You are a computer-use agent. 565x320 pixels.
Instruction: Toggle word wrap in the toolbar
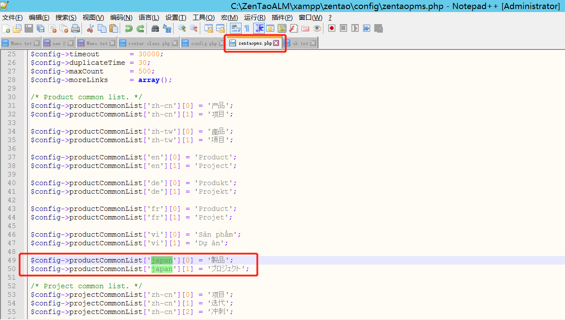click(235, 28)
